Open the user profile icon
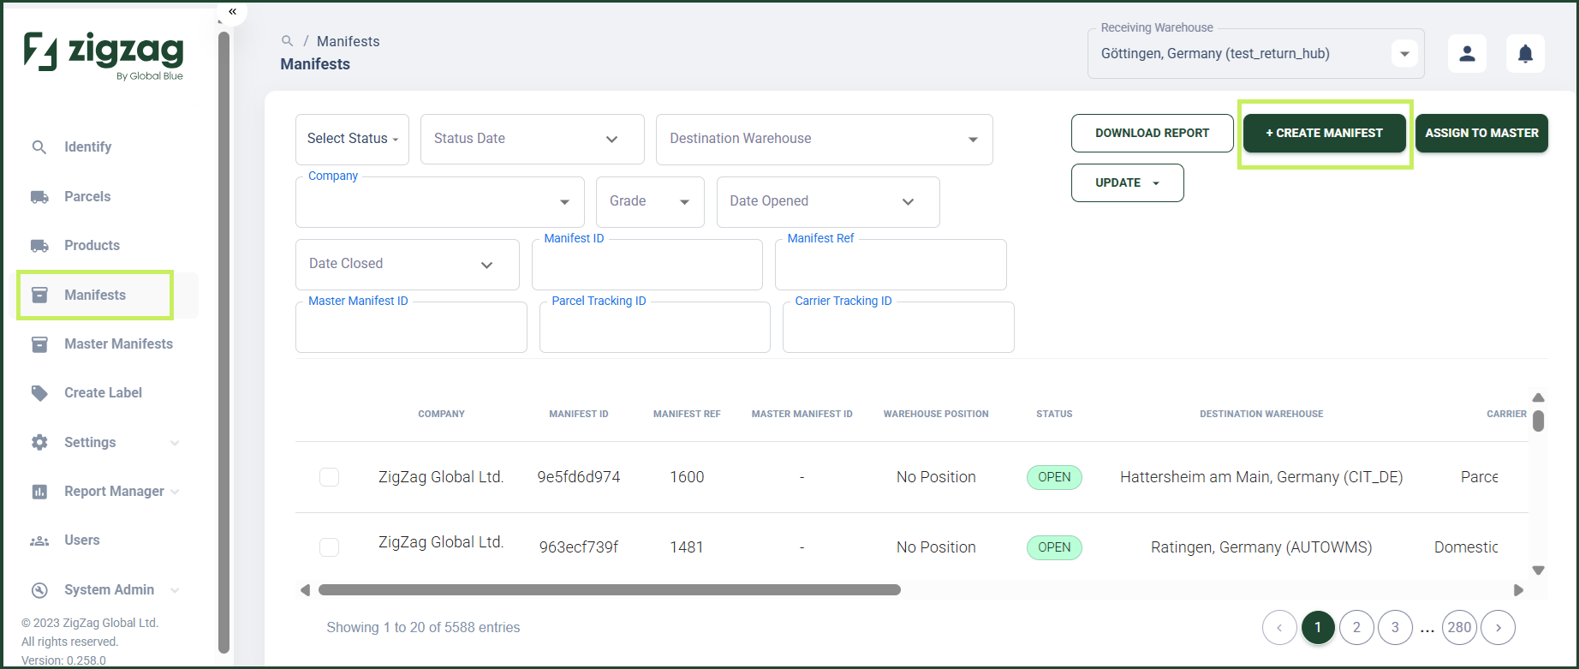This screenshot has width=1579, height=669. coord(1467,53)
